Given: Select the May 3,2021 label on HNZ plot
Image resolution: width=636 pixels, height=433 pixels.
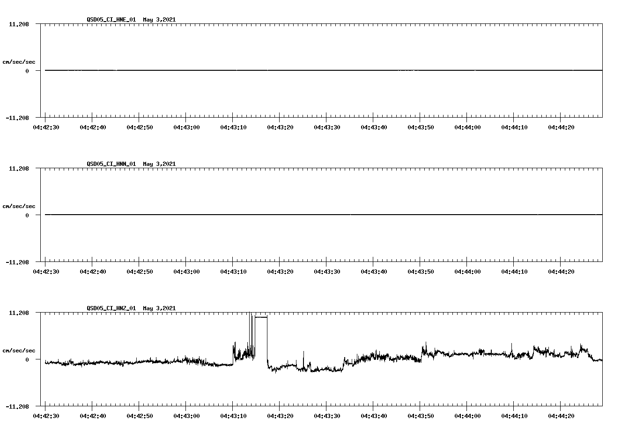Looking at the screenshot, I should pyautogui.click(x=159, y=308).
